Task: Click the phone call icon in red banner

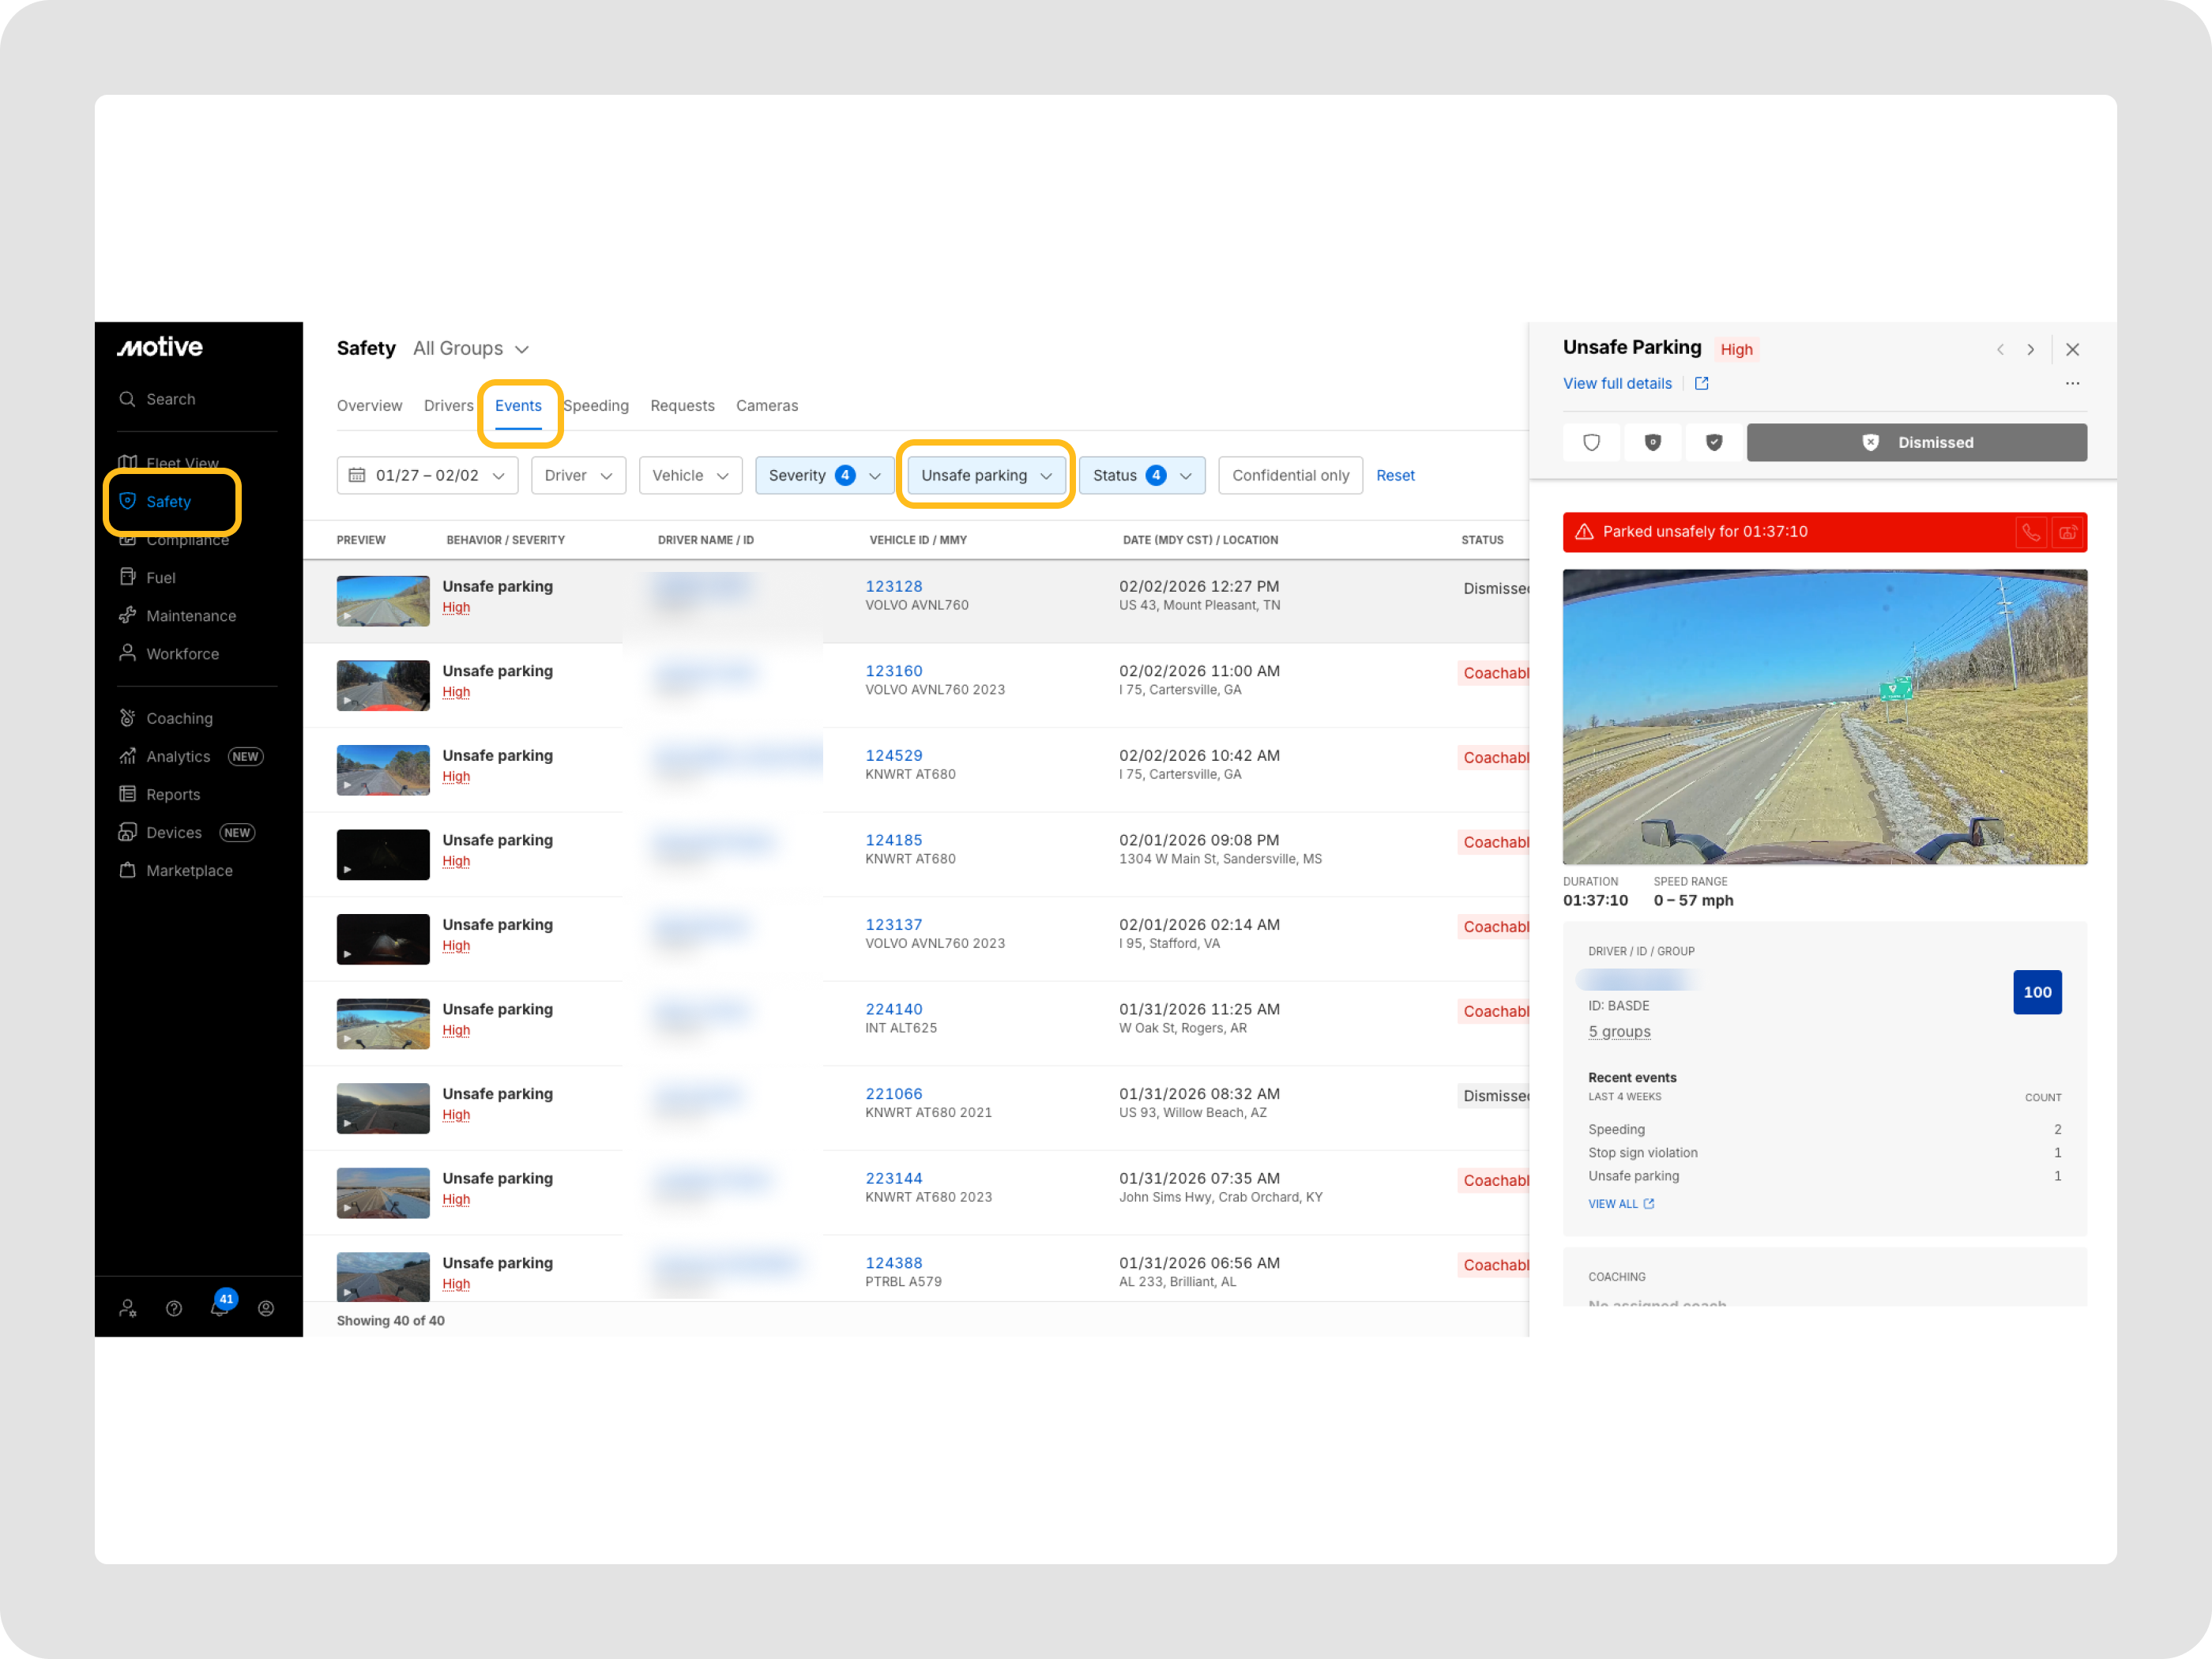Action: pos(2030,532)
